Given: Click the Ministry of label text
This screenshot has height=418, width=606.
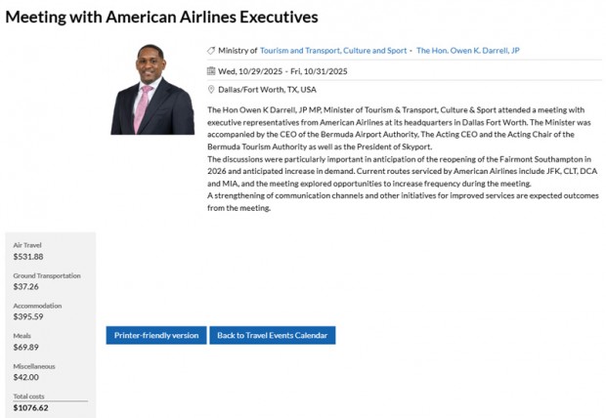Looking at the screenshot, I should tap(238, 50).
